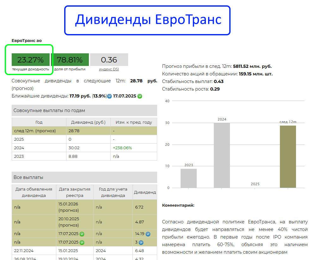
Task: Click the 23.27% текущая доходность tile
Action: [x=30, y=60]
